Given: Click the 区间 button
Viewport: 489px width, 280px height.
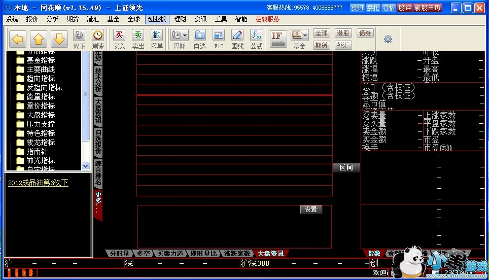Looking at the screenshot, I should click(x=346, y=168).
